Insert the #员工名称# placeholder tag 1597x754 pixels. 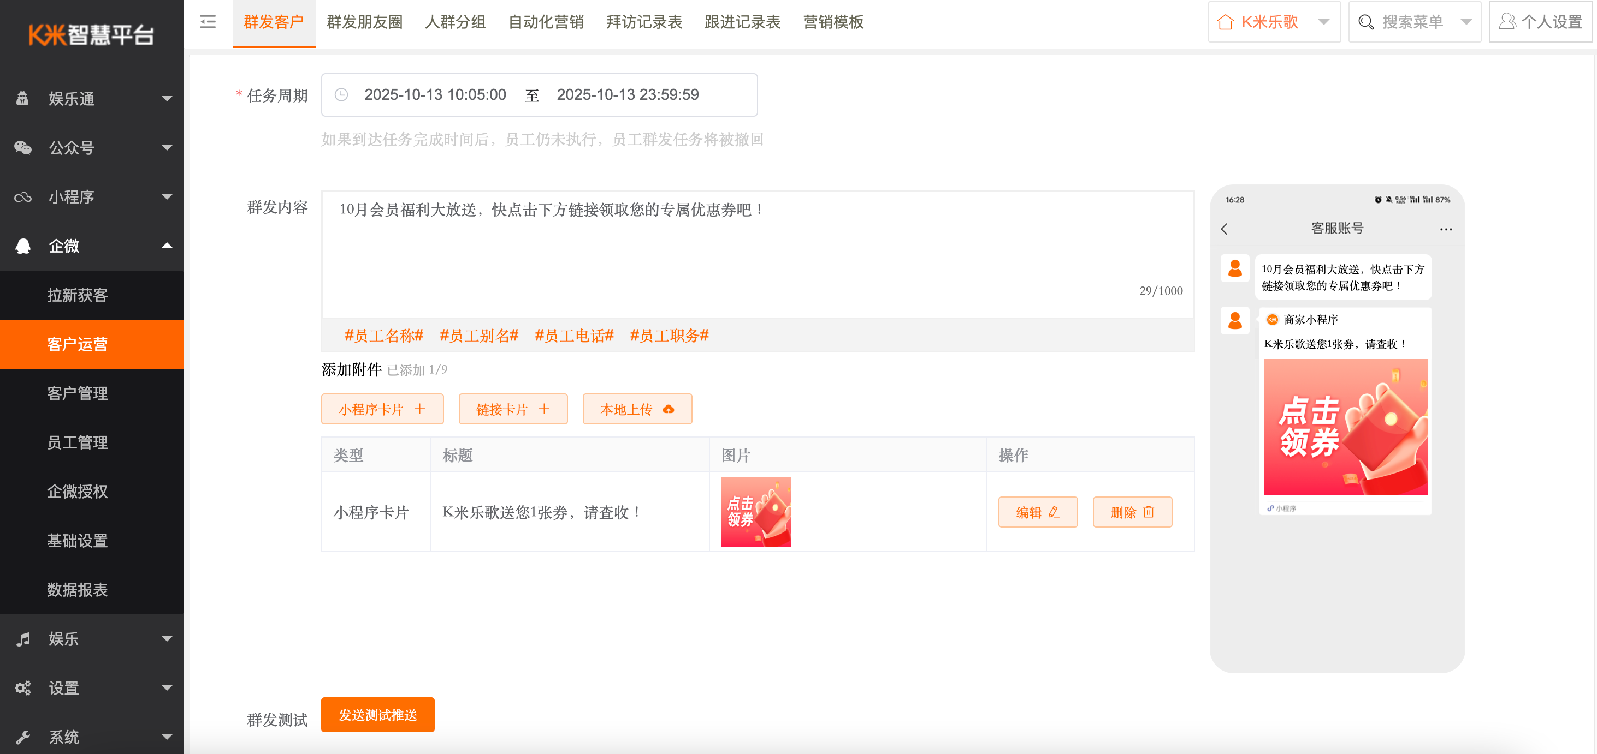click(384, 336)
